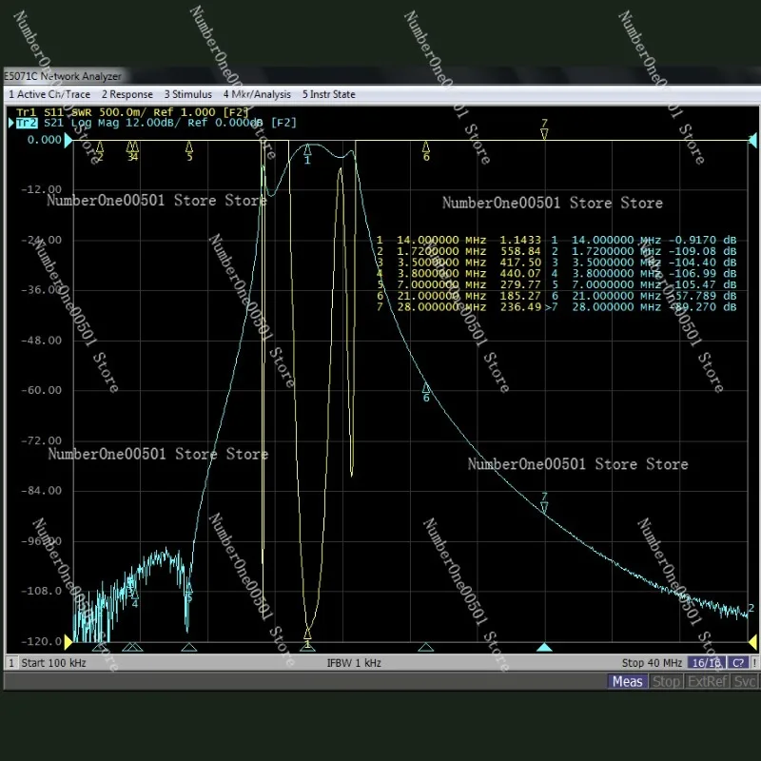Click the -109.08 dB marker reading
The height and width of the screenshot is (761, 761).
[x=702, y=251]
